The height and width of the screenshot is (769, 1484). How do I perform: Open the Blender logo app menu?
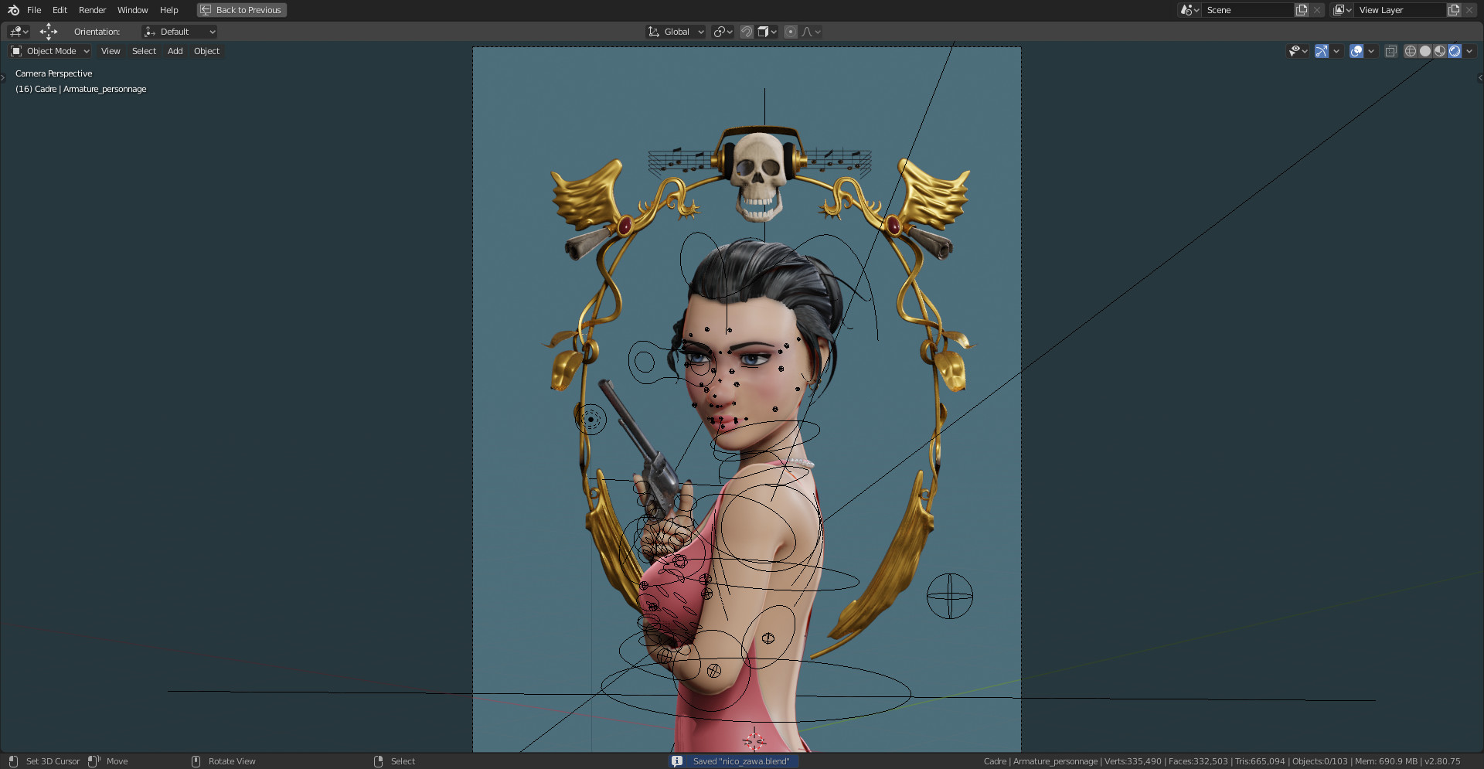pyautogui.click(x=13, y=10)
